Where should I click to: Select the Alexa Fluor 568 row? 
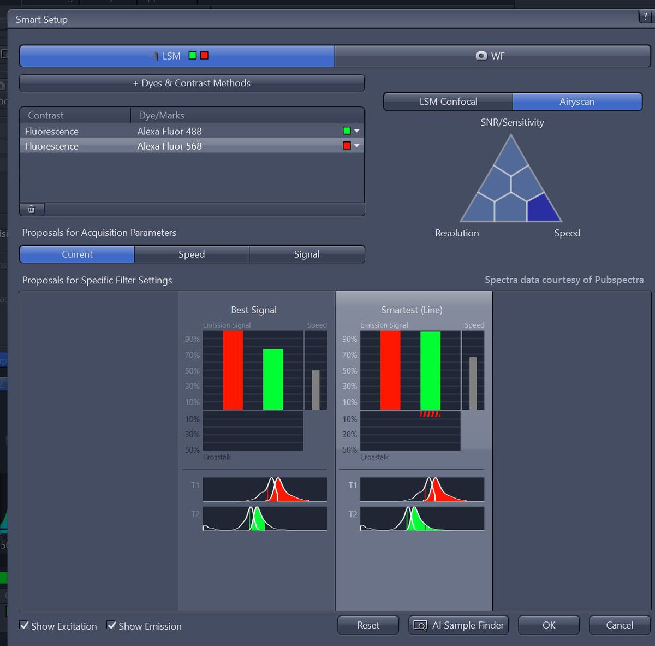192,146
